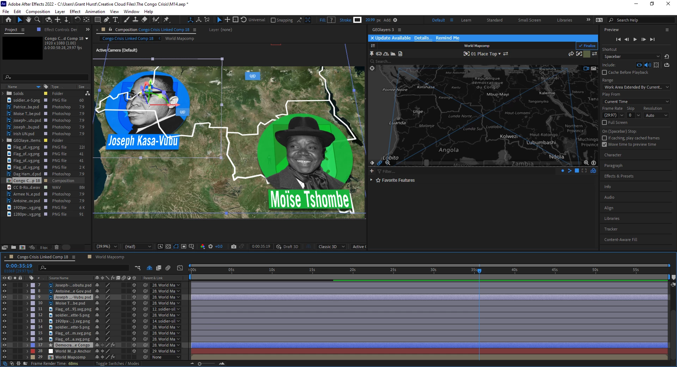Open the Animation menu
This screenshot has width=677, height=367.
[x=95, y=12]
